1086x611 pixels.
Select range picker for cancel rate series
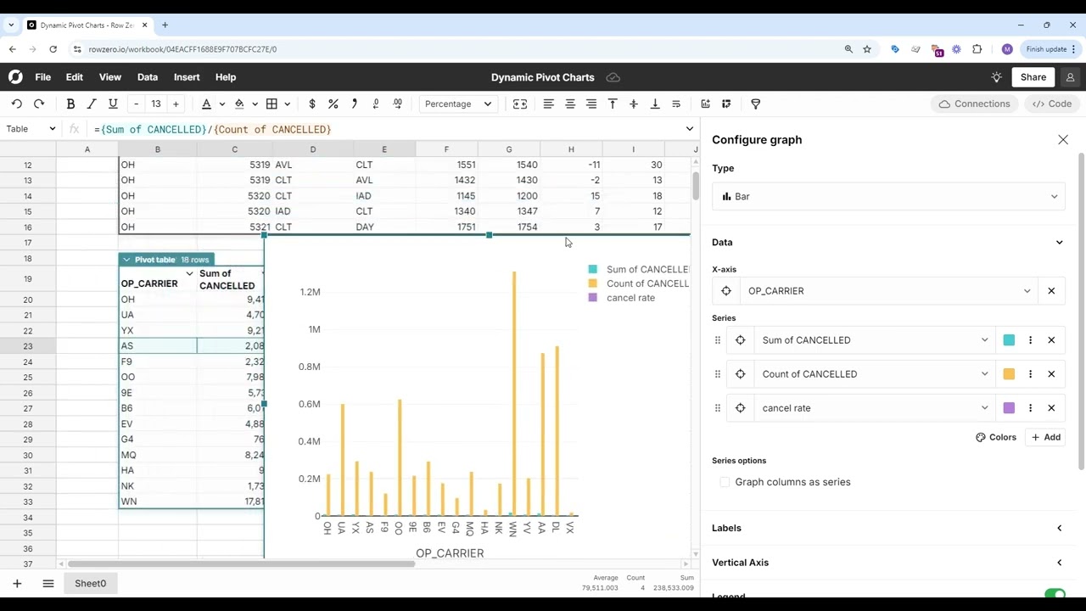pos(740,408)
